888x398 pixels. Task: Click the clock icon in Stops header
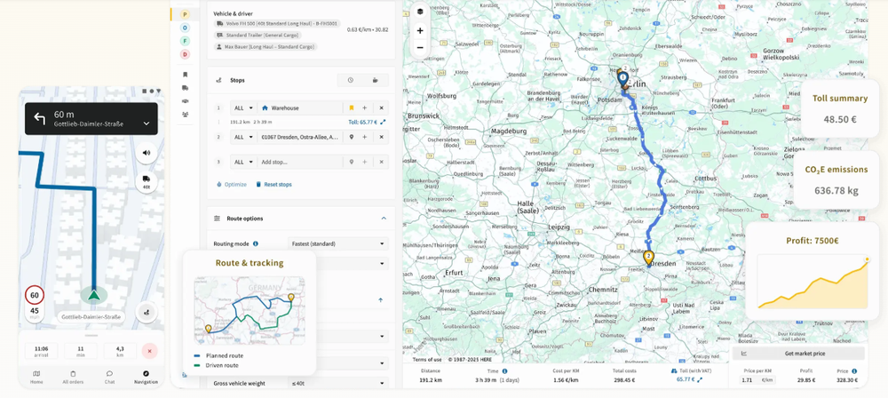351,81
